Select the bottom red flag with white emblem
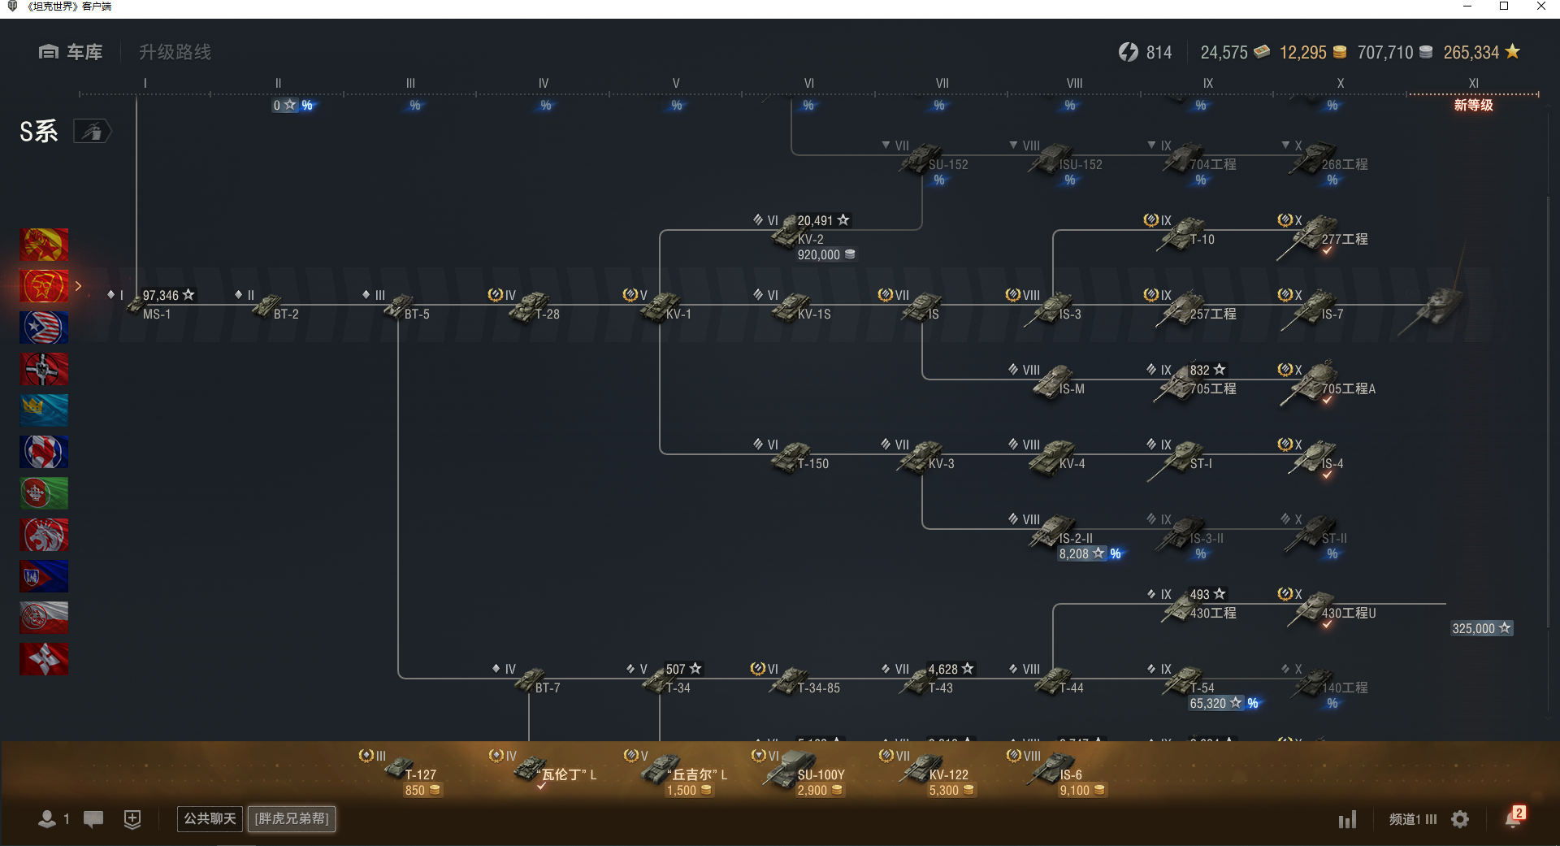The width and height of the screenshot is (1560, 846). (44, 659)
